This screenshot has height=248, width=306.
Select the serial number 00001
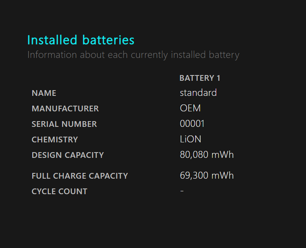192,124
